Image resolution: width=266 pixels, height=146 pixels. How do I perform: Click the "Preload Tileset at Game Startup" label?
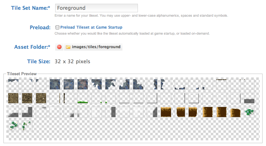coord(91,27)
